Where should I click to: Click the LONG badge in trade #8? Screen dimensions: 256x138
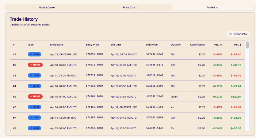pyautogui.click(x=34, y=128)
